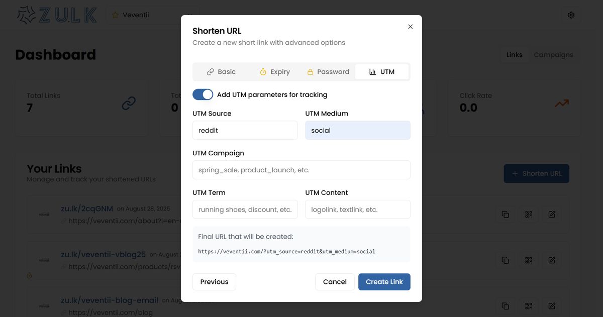Copy the zu.lk/2cqGNM short link
The width and height of the screenshot is (603, 317).
pyautogui.click(x=505, y=215)
